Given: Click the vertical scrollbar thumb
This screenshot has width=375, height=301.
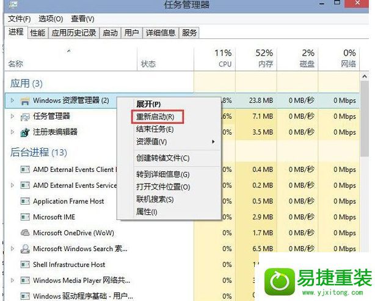Looking at the screenshot, I should (365, 119).
